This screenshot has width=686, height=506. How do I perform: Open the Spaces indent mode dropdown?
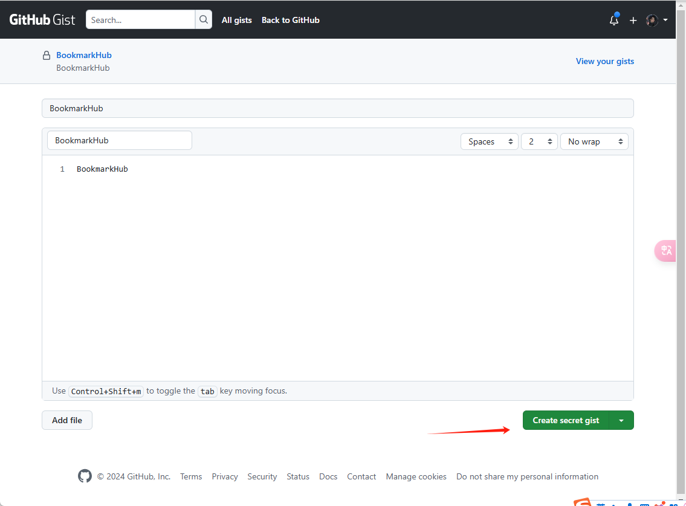pyautogui.click(x=489, y=141)
